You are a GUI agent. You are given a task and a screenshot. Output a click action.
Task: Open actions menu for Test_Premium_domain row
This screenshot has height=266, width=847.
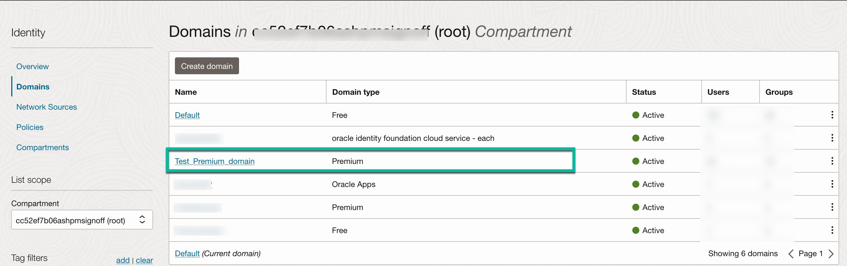[832, 161]
